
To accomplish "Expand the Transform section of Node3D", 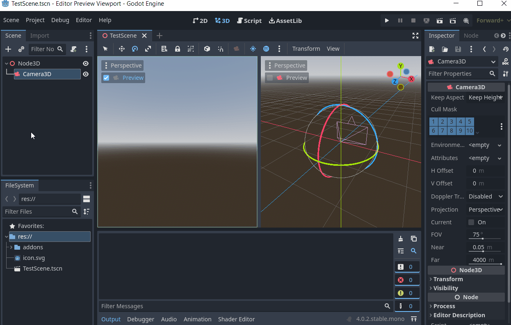I will (446, 279).
